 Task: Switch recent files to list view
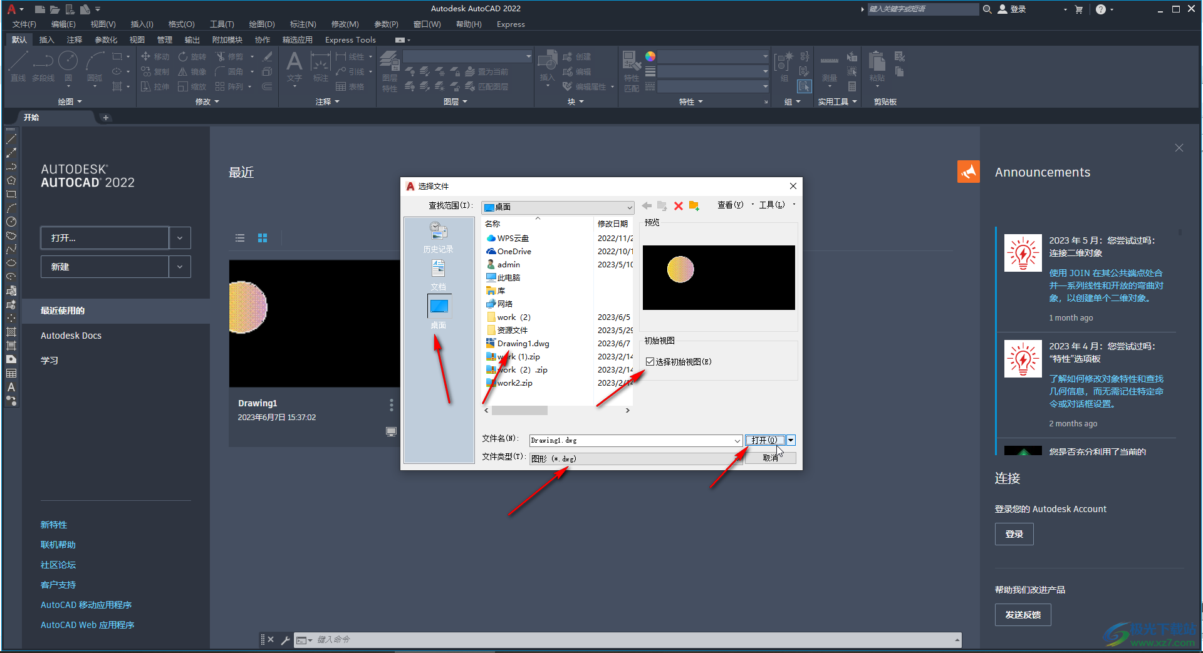pyautogui.click(x=240, y=238)
